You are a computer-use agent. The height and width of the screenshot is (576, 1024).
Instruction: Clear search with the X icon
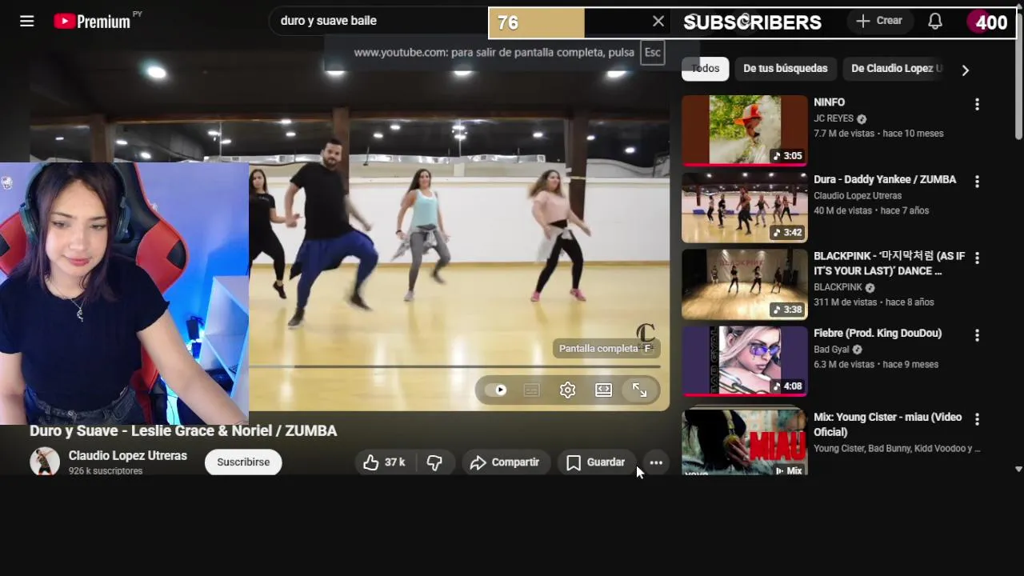[658, 22]
